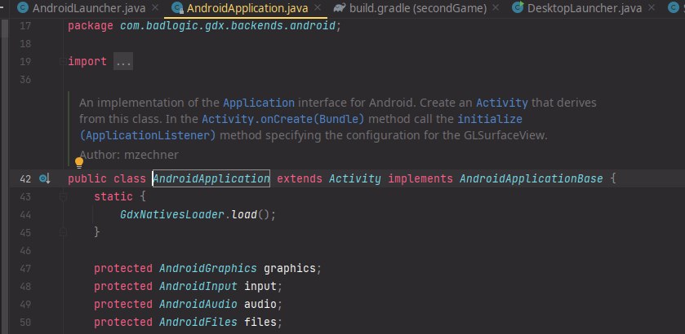This screenshot has width=685, height=334.
Task: Close the AndroidApplication.java tab
Action: 318,7
